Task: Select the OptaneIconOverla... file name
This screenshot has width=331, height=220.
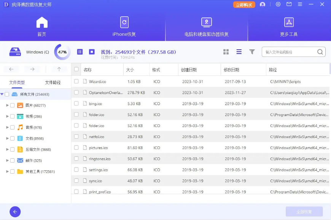Action: pyautogui.click(x=106, y=93)
